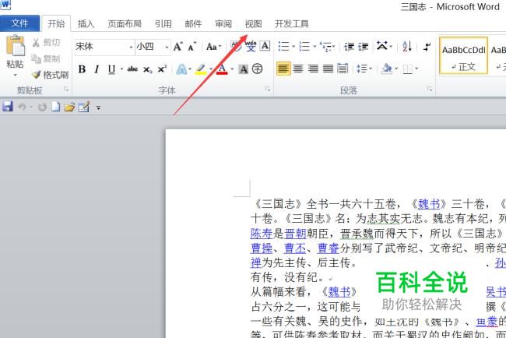This screenshot has width=506, height=338.
Task: Switch to the Insert (插入) tab
Action: pos(86,23)
